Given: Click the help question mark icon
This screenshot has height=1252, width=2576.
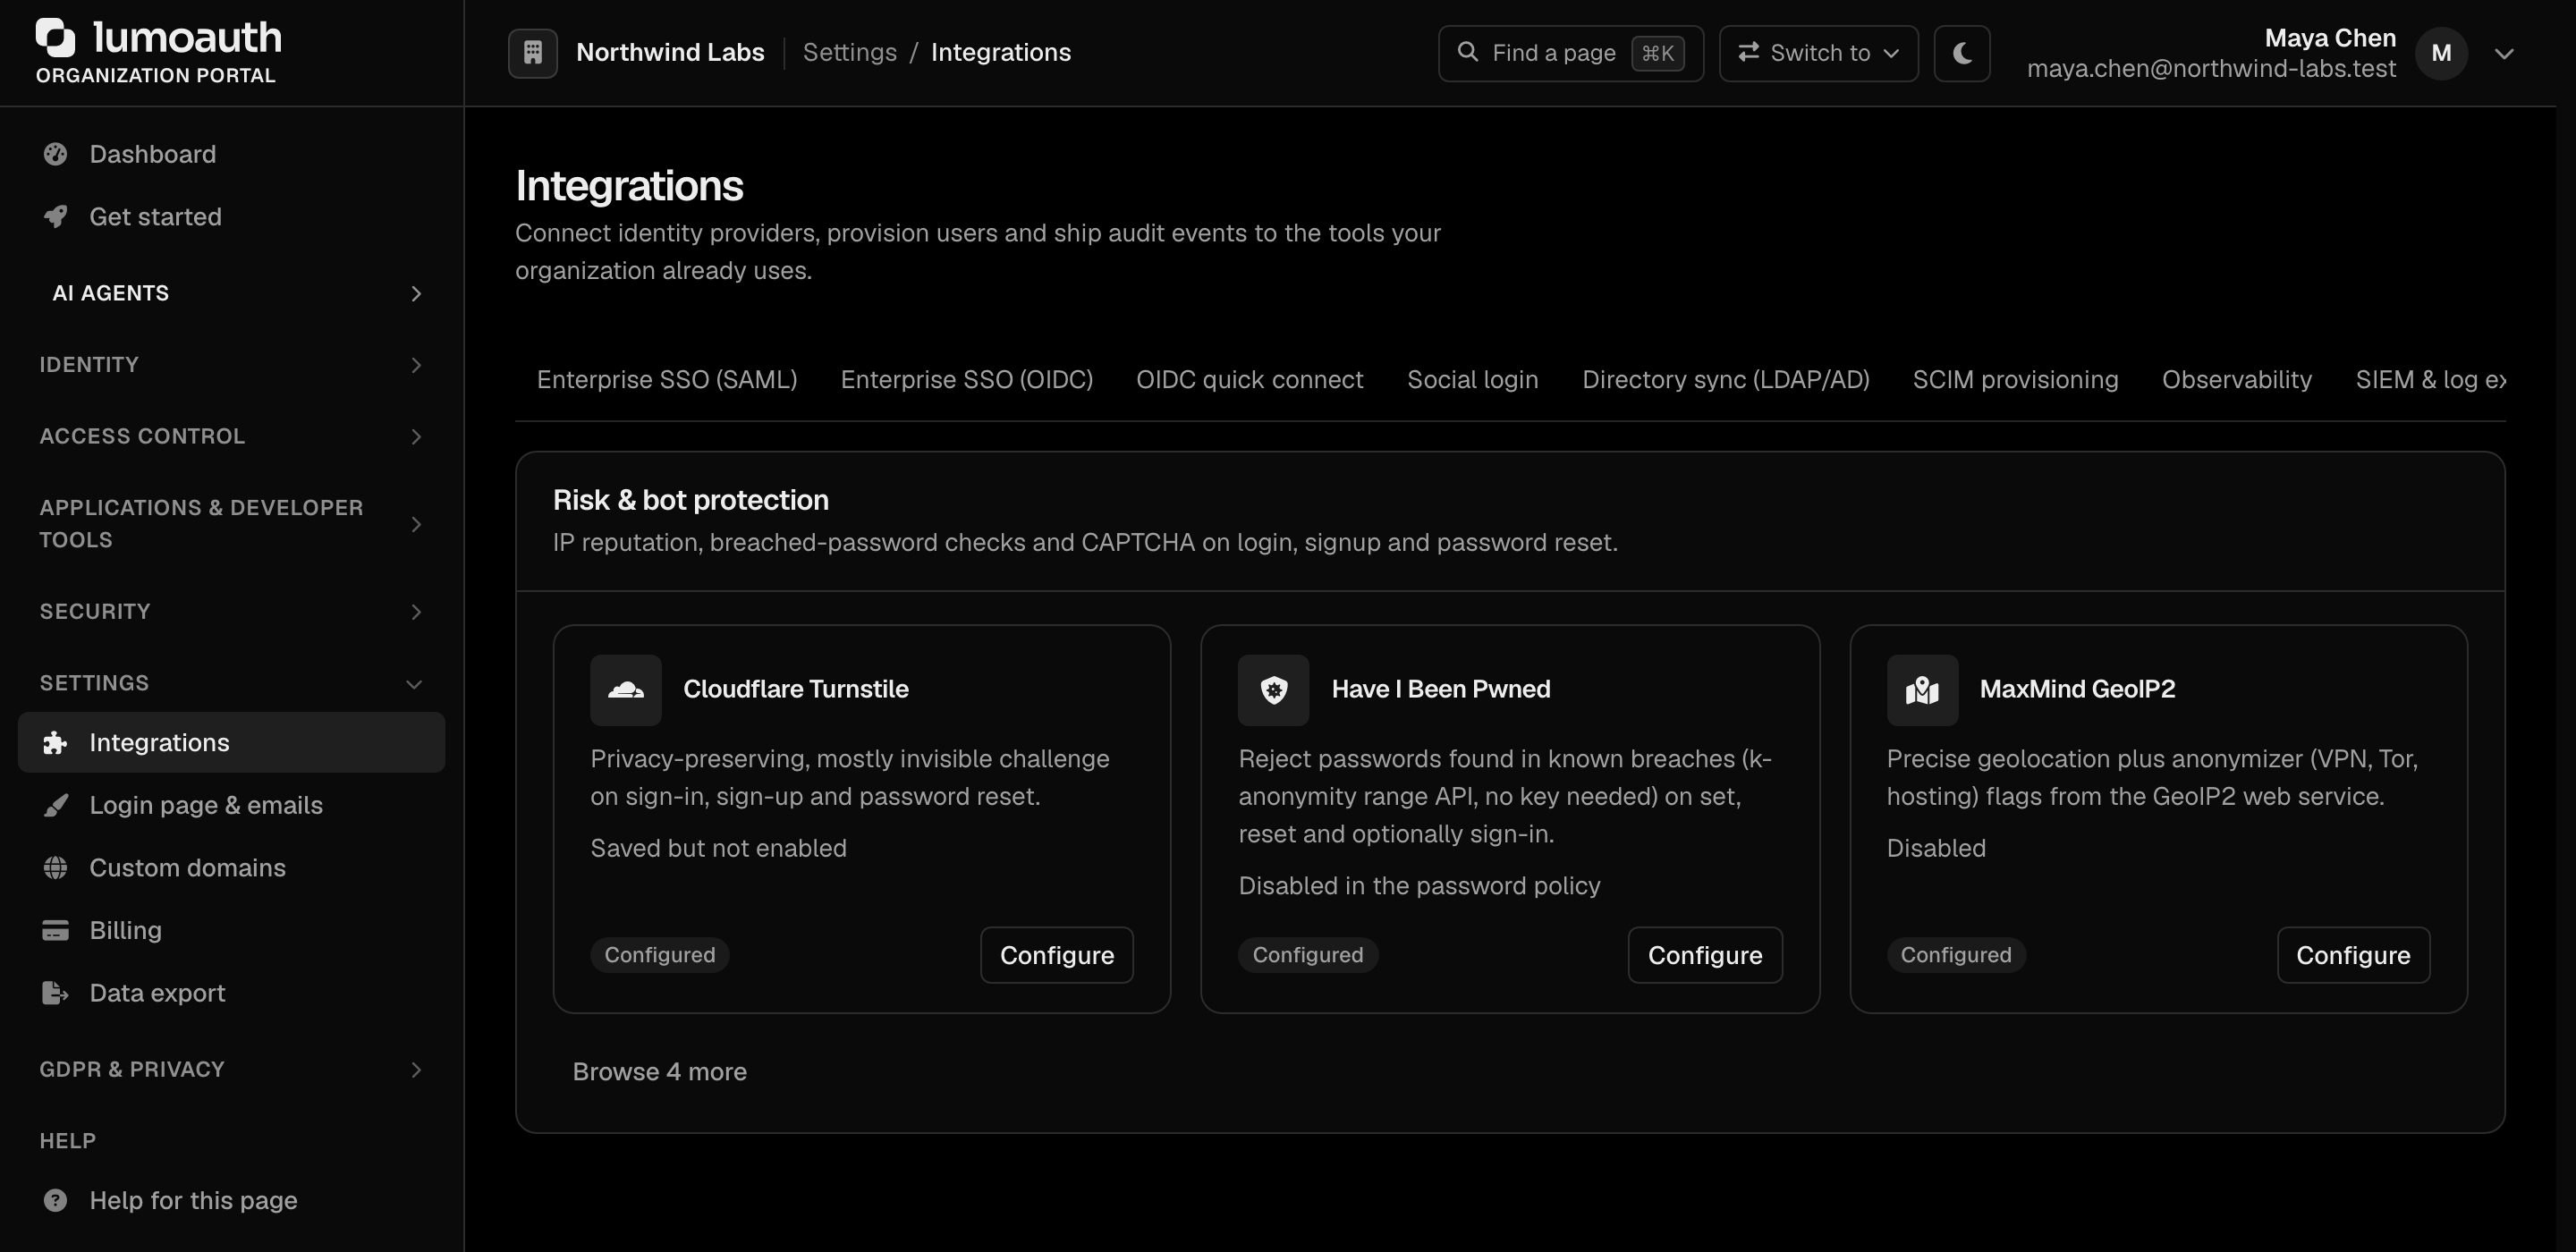Looking at the screenshot, I should [56, 1200].
